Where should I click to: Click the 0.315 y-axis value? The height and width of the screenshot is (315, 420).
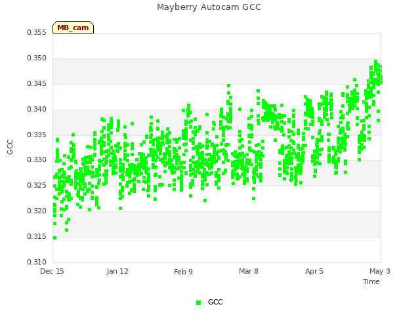[x=37, y=236]
